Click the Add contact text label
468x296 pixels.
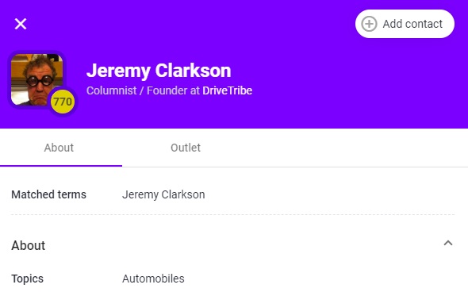412,24
